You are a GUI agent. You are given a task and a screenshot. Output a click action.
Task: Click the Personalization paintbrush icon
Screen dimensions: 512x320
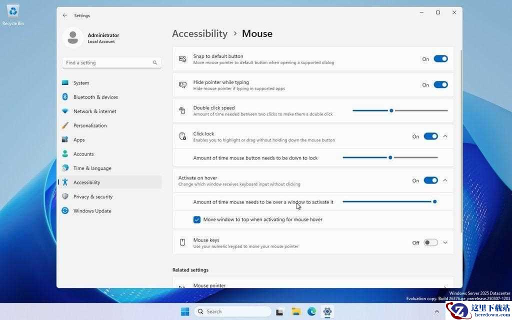(65, 125)
